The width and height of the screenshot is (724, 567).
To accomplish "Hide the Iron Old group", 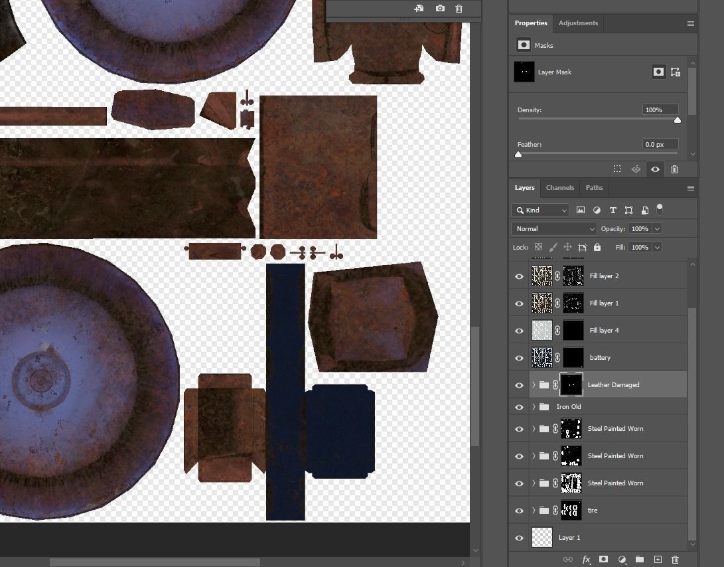I will 519,407.
